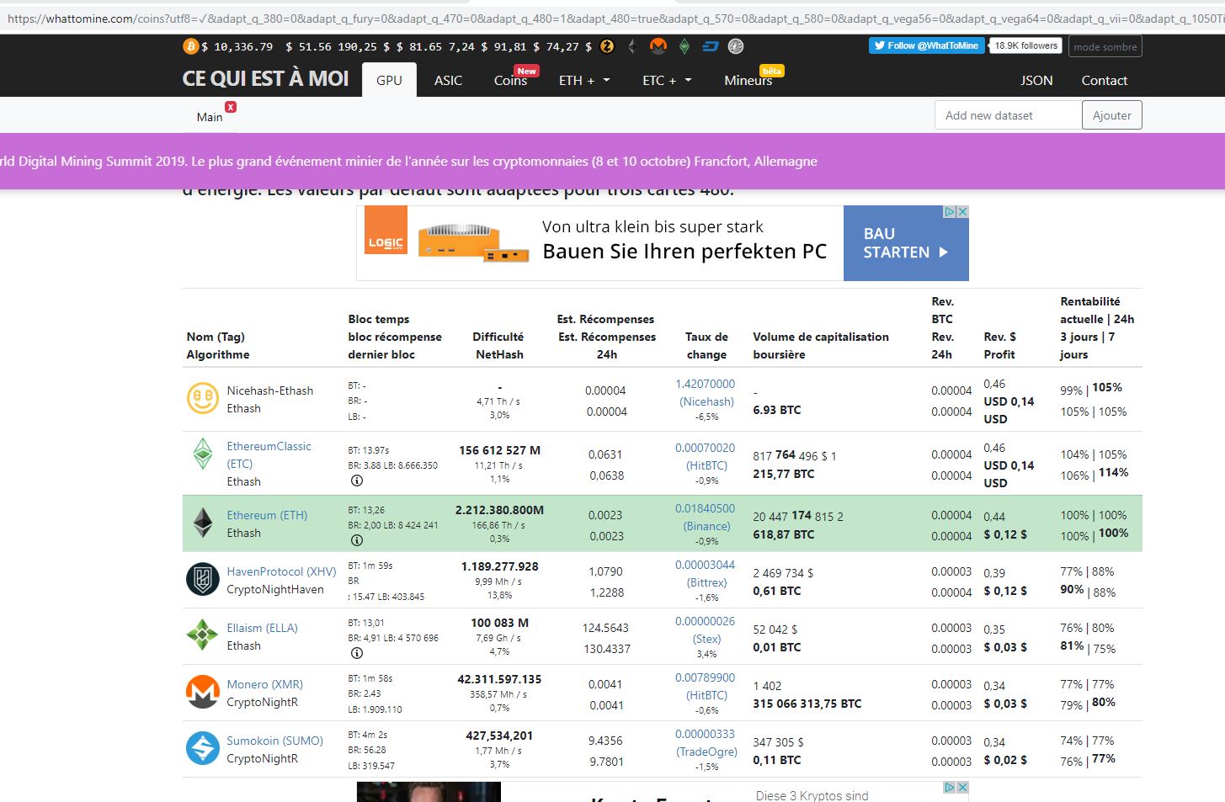The height and width of the screenshot is (802, 1225).
Task: Toggle the 'mode sombre' dark mode button
Action: 1105,47
